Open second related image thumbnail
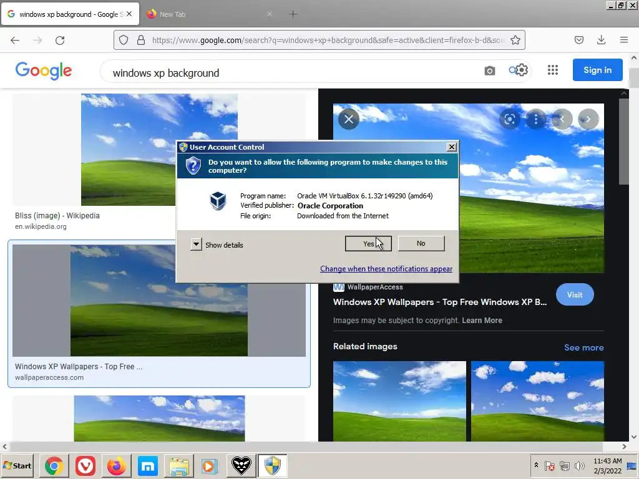The width and height of the screenshot is (639, 479). [537, 401]
